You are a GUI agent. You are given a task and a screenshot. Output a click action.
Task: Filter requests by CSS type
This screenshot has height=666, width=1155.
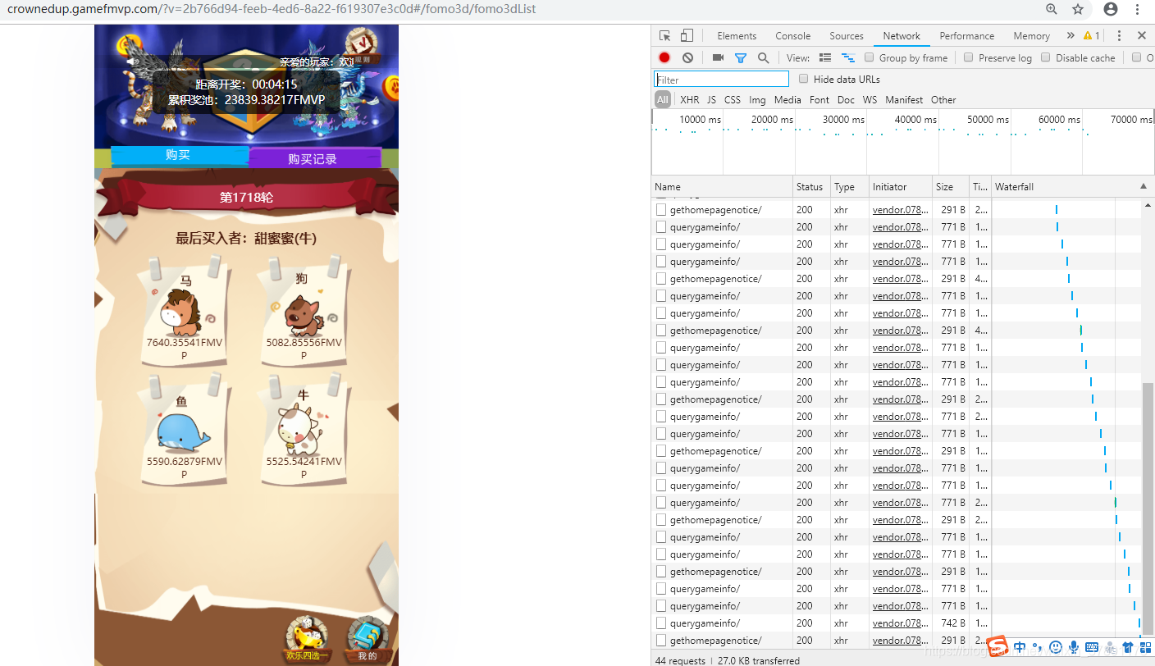click(x=733, y=99)
